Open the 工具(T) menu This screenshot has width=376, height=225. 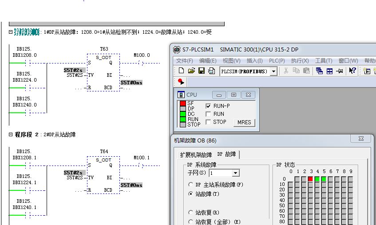[x=324, y=61]
